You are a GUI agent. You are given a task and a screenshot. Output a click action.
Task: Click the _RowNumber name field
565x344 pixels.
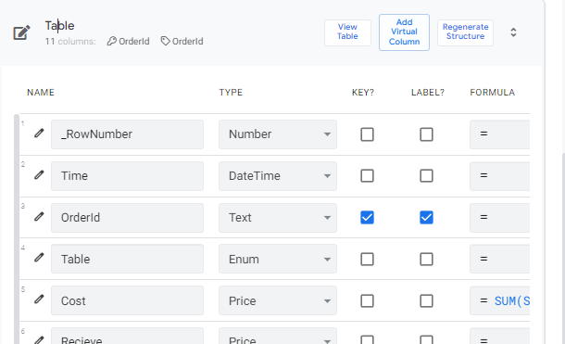click(127, 134)
